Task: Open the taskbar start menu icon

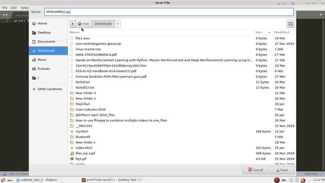Action: (3, 180)
